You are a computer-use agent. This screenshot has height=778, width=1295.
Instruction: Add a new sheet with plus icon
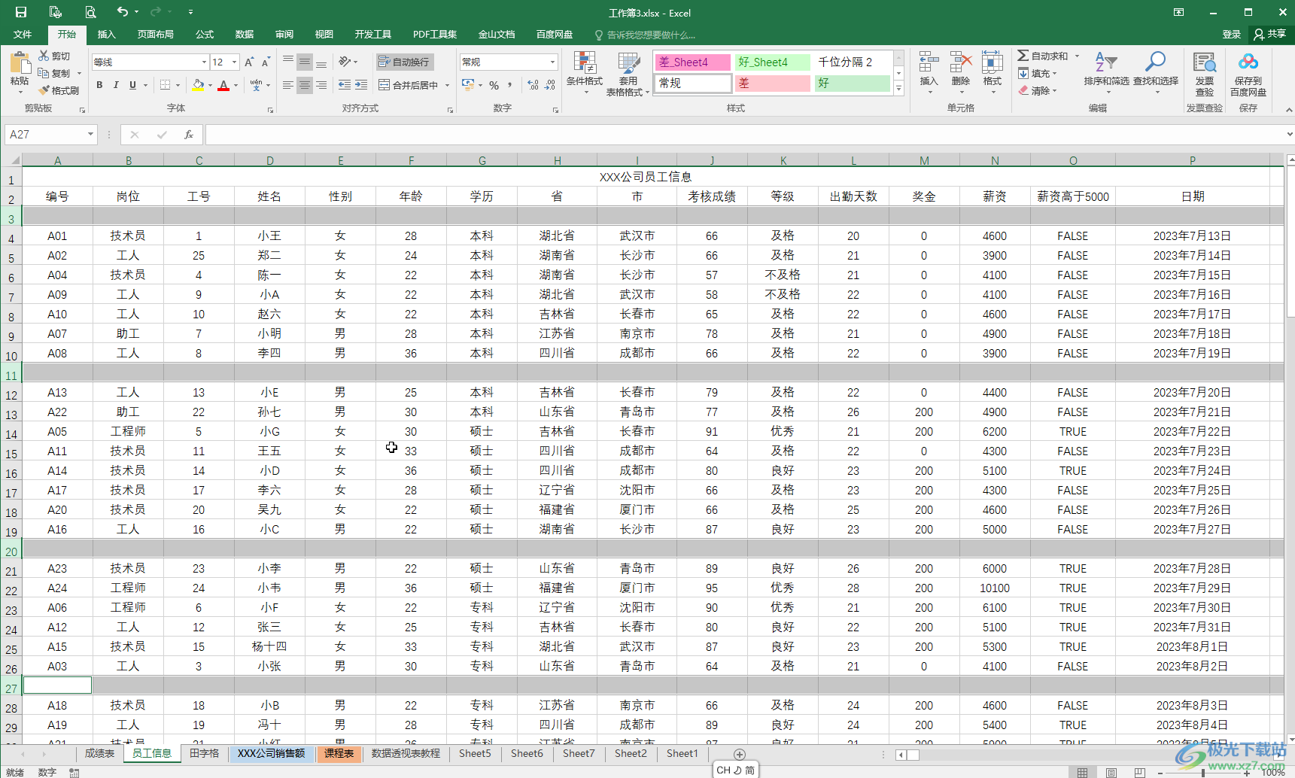pos(739,754)
